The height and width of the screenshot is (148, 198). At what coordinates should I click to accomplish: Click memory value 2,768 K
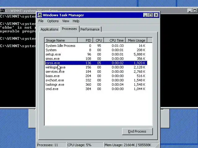(140, 72)
